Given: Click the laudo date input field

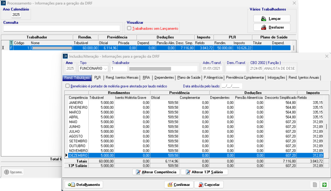Looking at the screenshot, I should (232, 86).
